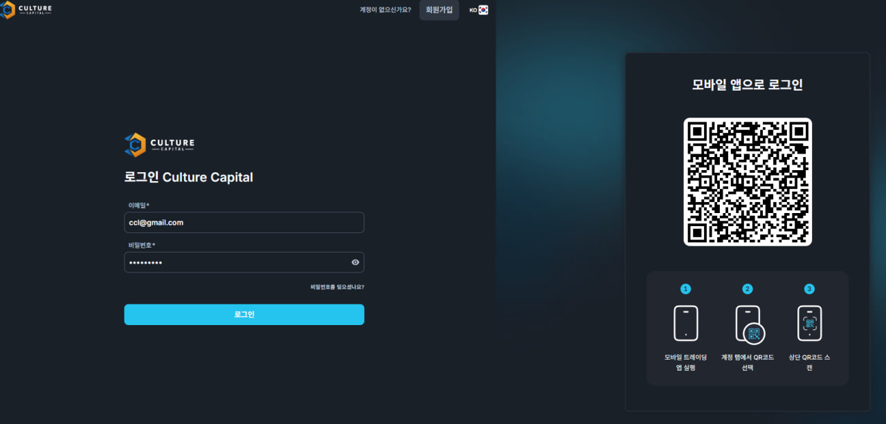Click the 로그인 login button

(x=244, y=314)
